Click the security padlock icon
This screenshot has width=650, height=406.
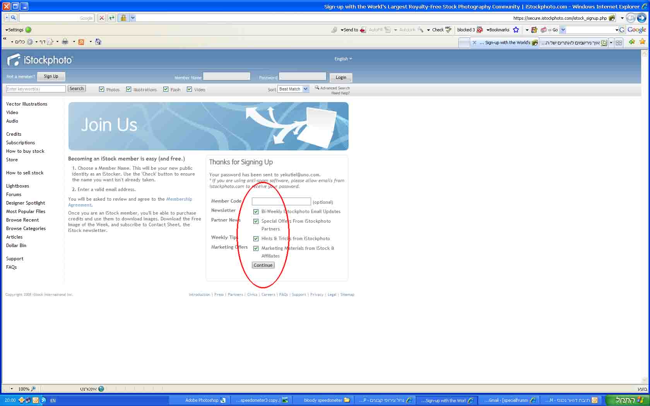(123, 18)
